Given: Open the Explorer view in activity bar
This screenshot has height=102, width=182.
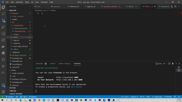Looking at the screenshot, I should pos(3,7).
